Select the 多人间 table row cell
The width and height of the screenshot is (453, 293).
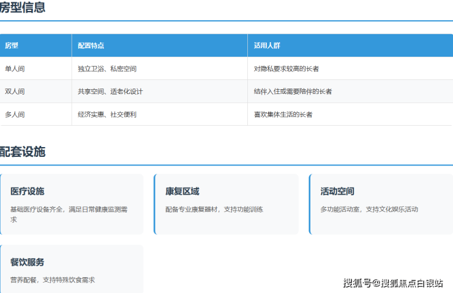15,114
